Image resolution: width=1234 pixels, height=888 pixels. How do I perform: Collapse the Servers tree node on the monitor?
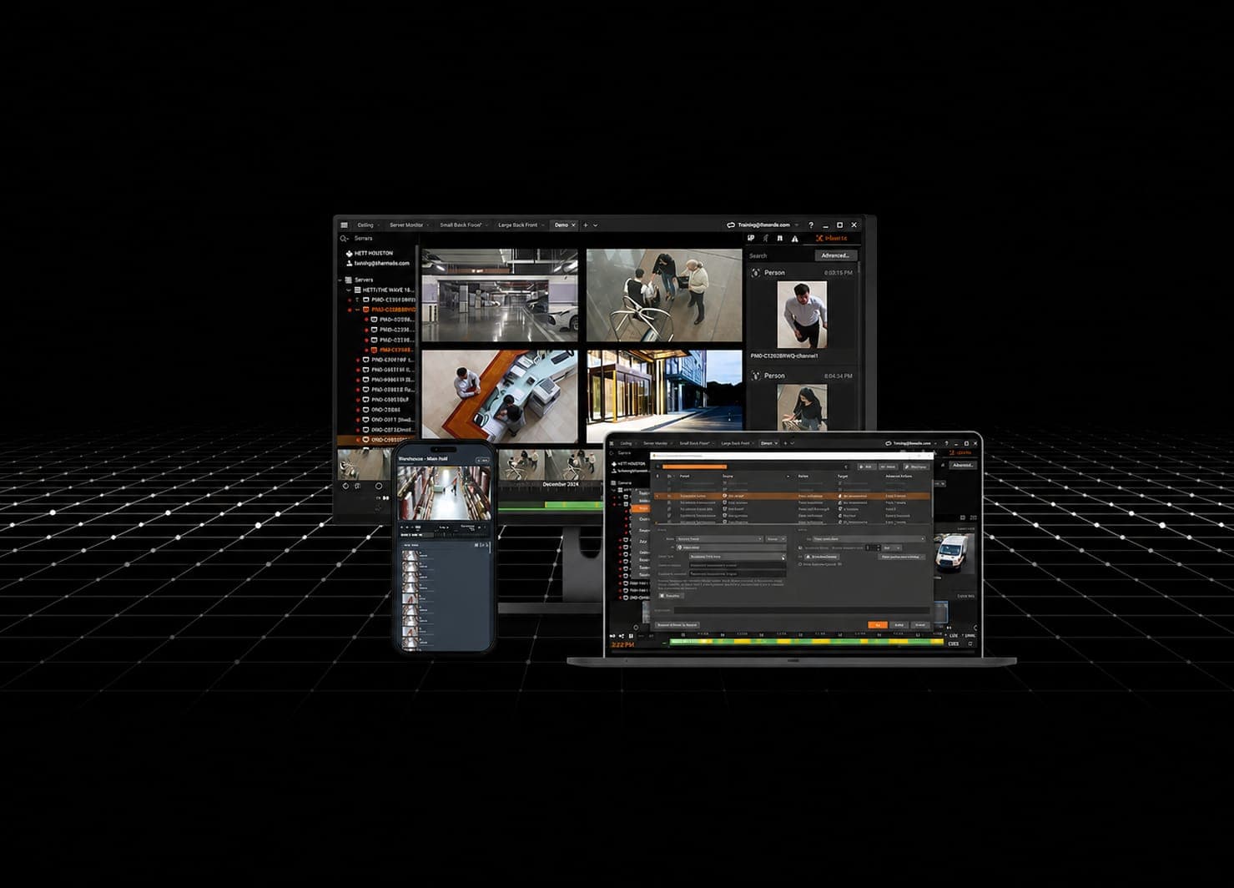tap(340, 280)
